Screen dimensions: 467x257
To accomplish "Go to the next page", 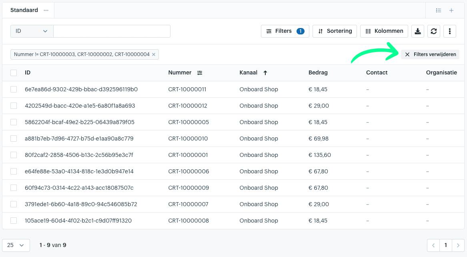I will [x=458, y=245].
